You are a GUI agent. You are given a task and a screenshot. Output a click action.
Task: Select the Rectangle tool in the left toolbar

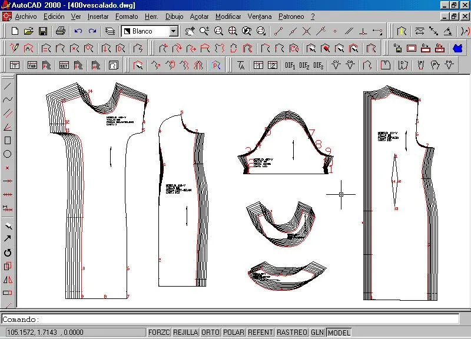point(8,140)
